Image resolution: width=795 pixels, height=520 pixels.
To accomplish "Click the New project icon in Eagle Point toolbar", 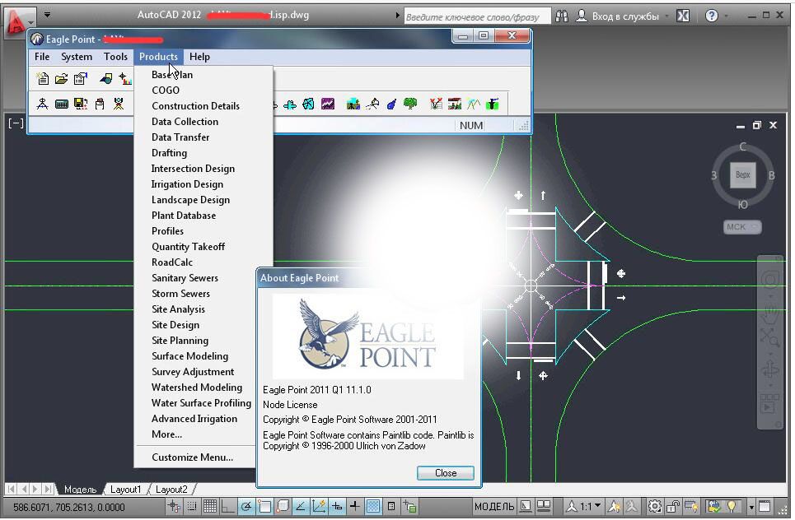I will point(43,78).
